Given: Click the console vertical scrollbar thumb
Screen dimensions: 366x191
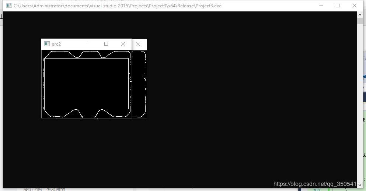Looking at the screenshot, I should [360, 21].
